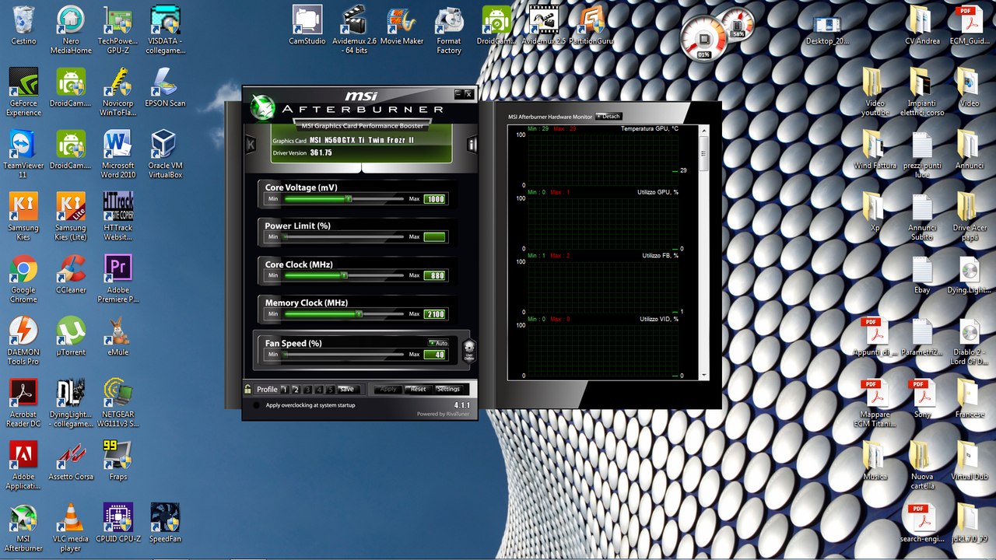Click the Hardware Monitor scroll down arrow
Image resolution: width=996 pixels, height=560 pixels.
pos(705,375)
